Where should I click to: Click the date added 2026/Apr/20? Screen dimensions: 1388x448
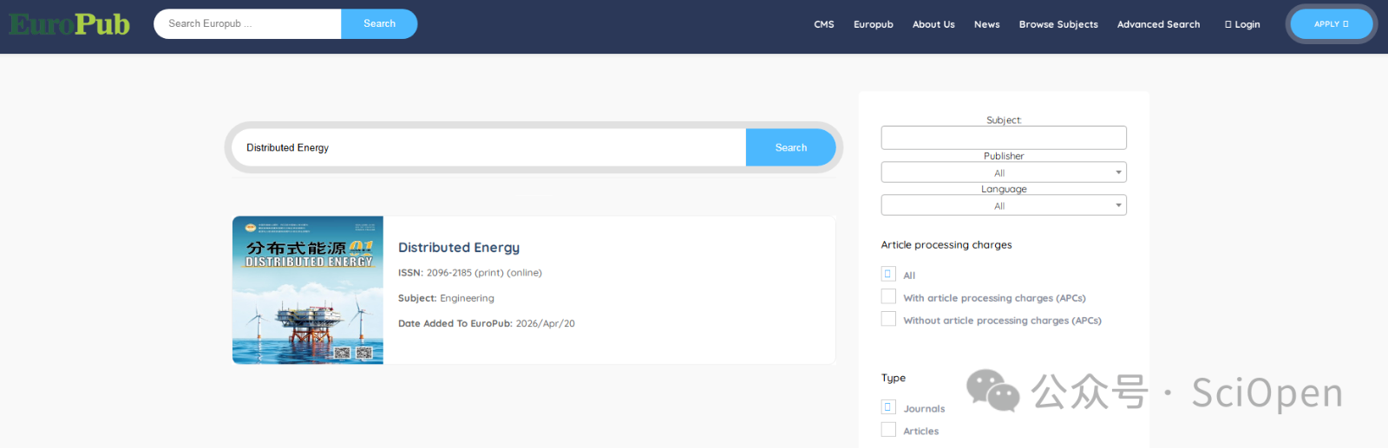coord(545,323)
